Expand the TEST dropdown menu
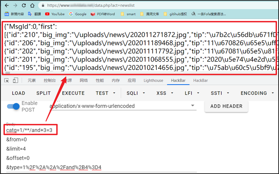This screenshot has height=174, width=279. [105, 93]
